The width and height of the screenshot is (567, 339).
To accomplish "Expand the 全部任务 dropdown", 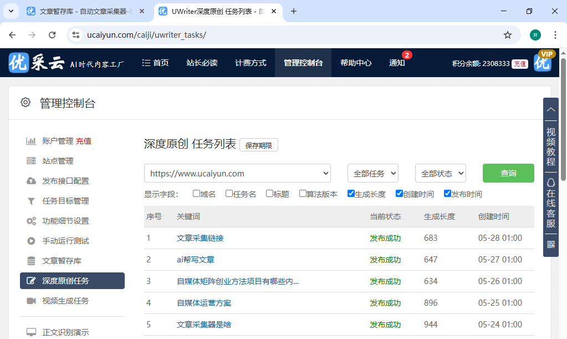I will pos(372,173).
